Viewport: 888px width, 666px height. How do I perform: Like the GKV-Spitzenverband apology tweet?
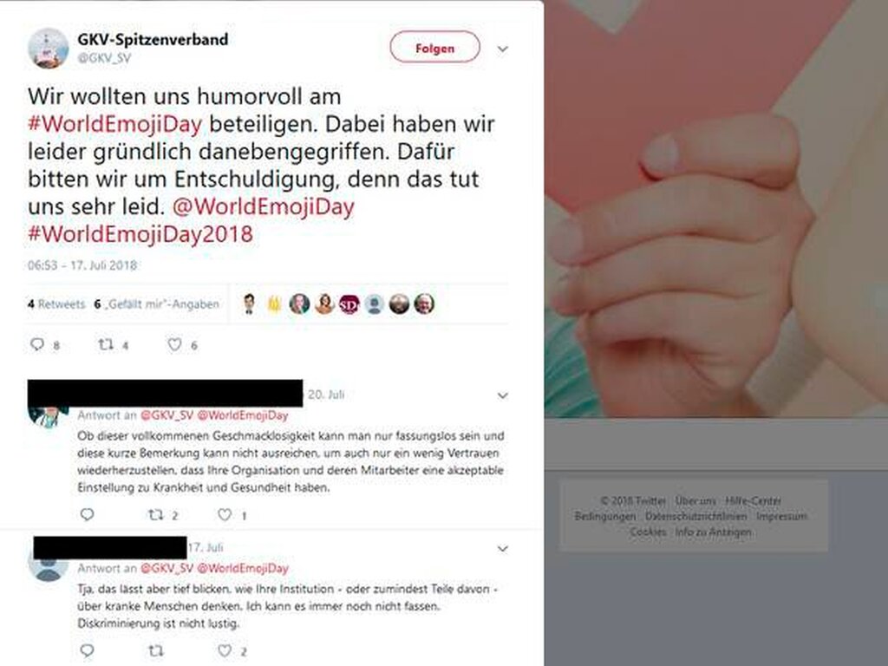tap(174, 344)
